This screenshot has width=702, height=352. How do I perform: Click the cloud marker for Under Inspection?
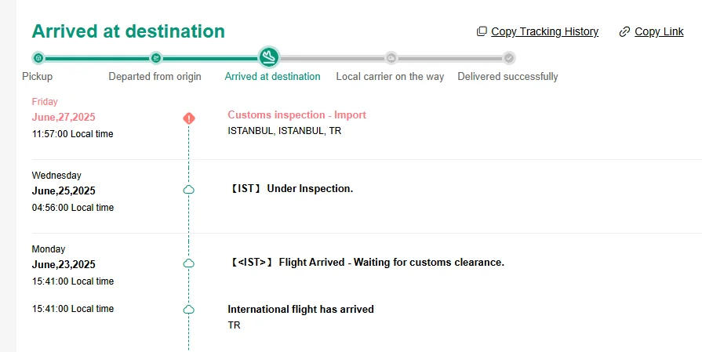[188, 190]
